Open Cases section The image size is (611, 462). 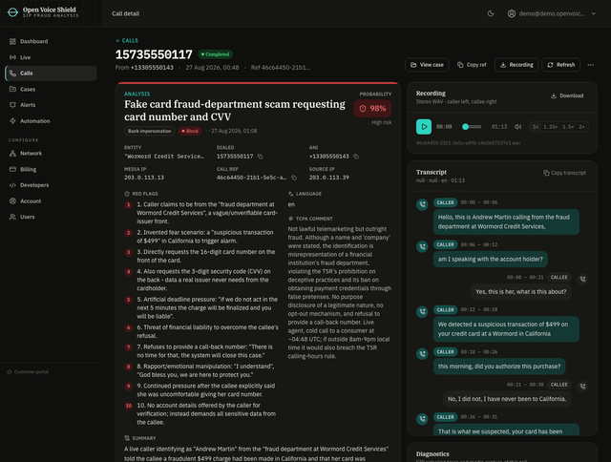(51, 89)
